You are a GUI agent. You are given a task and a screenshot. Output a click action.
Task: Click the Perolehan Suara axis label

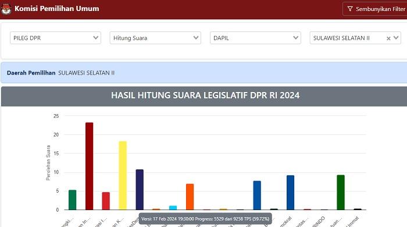click(x=48, y=163)
